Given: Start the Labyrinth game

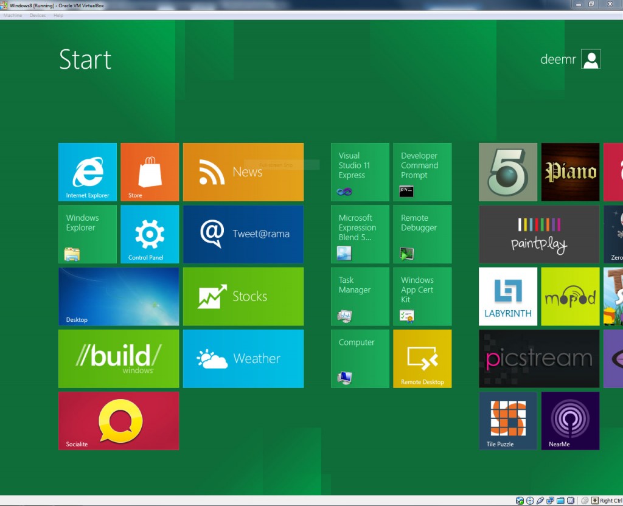Looking at the screenshot, I should point(507,296).
